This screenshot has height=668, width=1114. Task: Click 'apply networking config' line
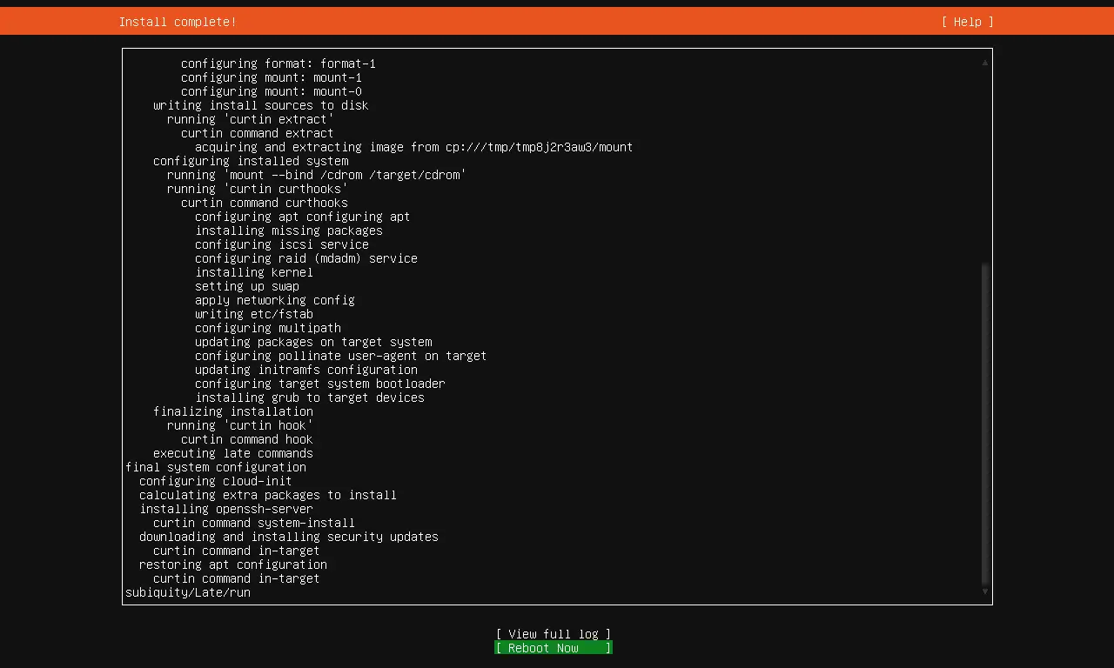pyautogui.click(x=275, y=300)
